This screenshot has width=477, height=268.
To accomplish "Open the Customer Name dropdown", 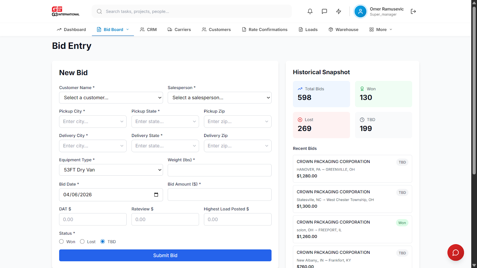I will pyautogui.click(x=111, y=98).
